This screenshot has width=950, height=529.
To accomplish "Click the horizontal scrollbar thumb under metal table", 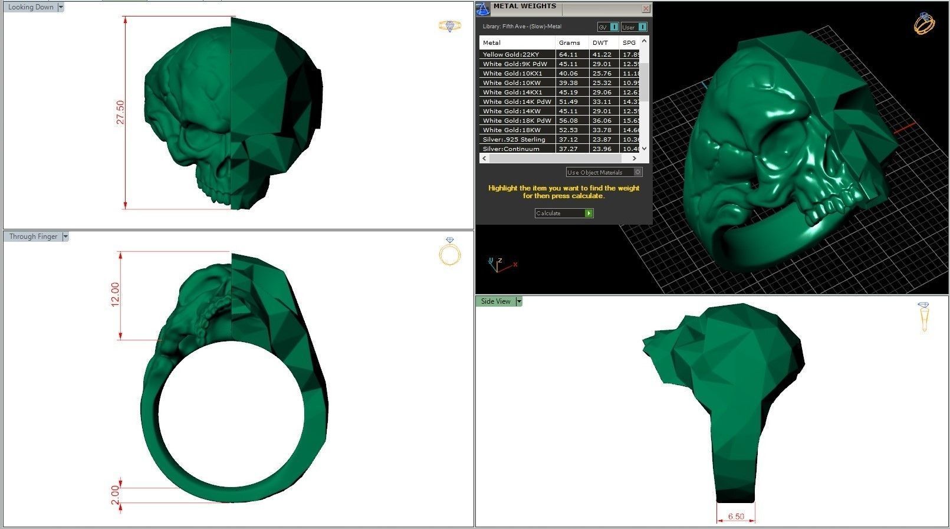I will (x=555, y=158).
